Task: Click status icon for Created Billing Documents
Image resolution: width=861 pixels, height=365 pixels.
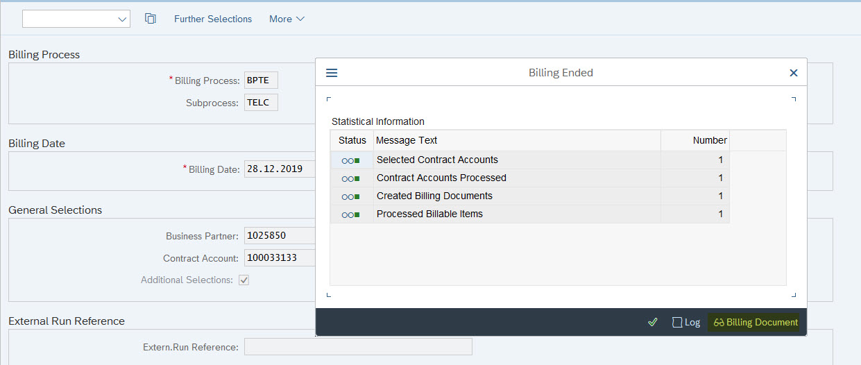Action: tap(351, 196)
